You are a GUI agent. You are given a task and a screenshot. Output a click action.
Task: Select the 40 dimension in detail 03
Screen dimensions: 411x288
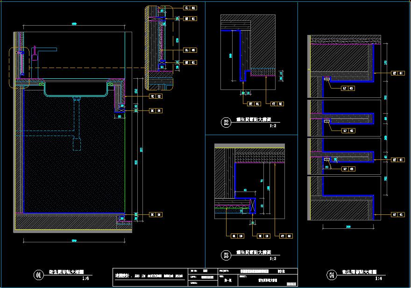pyautogui.click(x=245, y=190)
